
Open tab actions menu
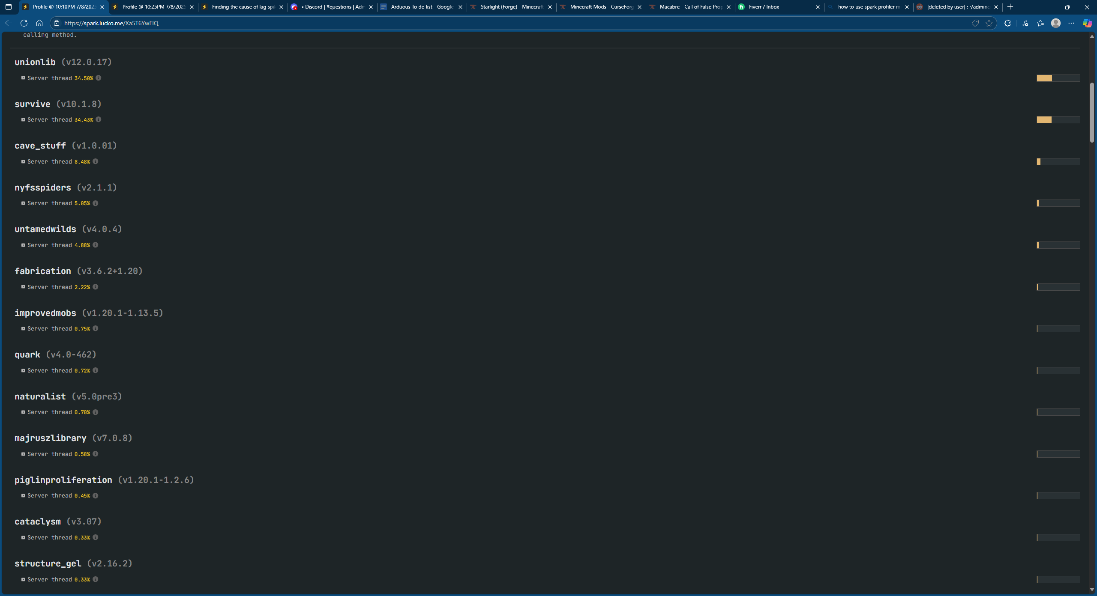pos(9,7)
